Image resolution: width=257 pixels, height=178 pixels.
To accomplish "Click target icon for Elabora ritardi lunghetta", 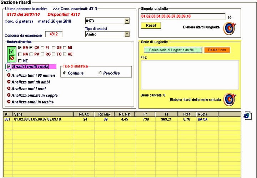I will (x=230, y=29).
